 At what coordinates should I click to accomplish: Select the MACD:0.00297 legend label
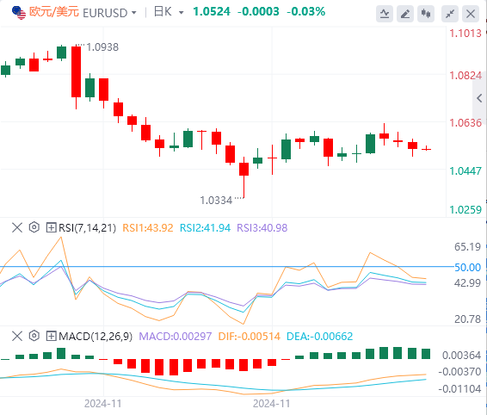(176, 337)
